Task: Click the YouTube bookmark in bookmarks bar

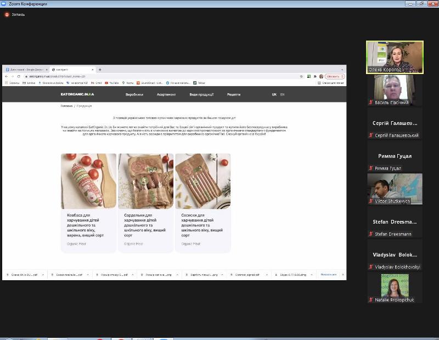Action: click(111, 83)
